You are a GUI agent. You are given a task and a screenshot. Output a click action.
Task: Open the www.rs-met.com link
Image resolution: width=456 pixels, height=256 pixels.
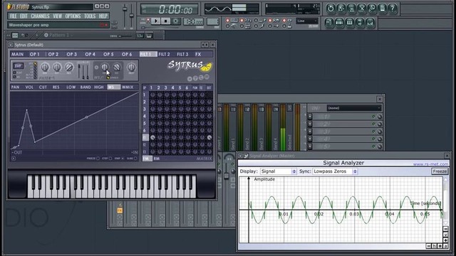click(x=430, y=164)
